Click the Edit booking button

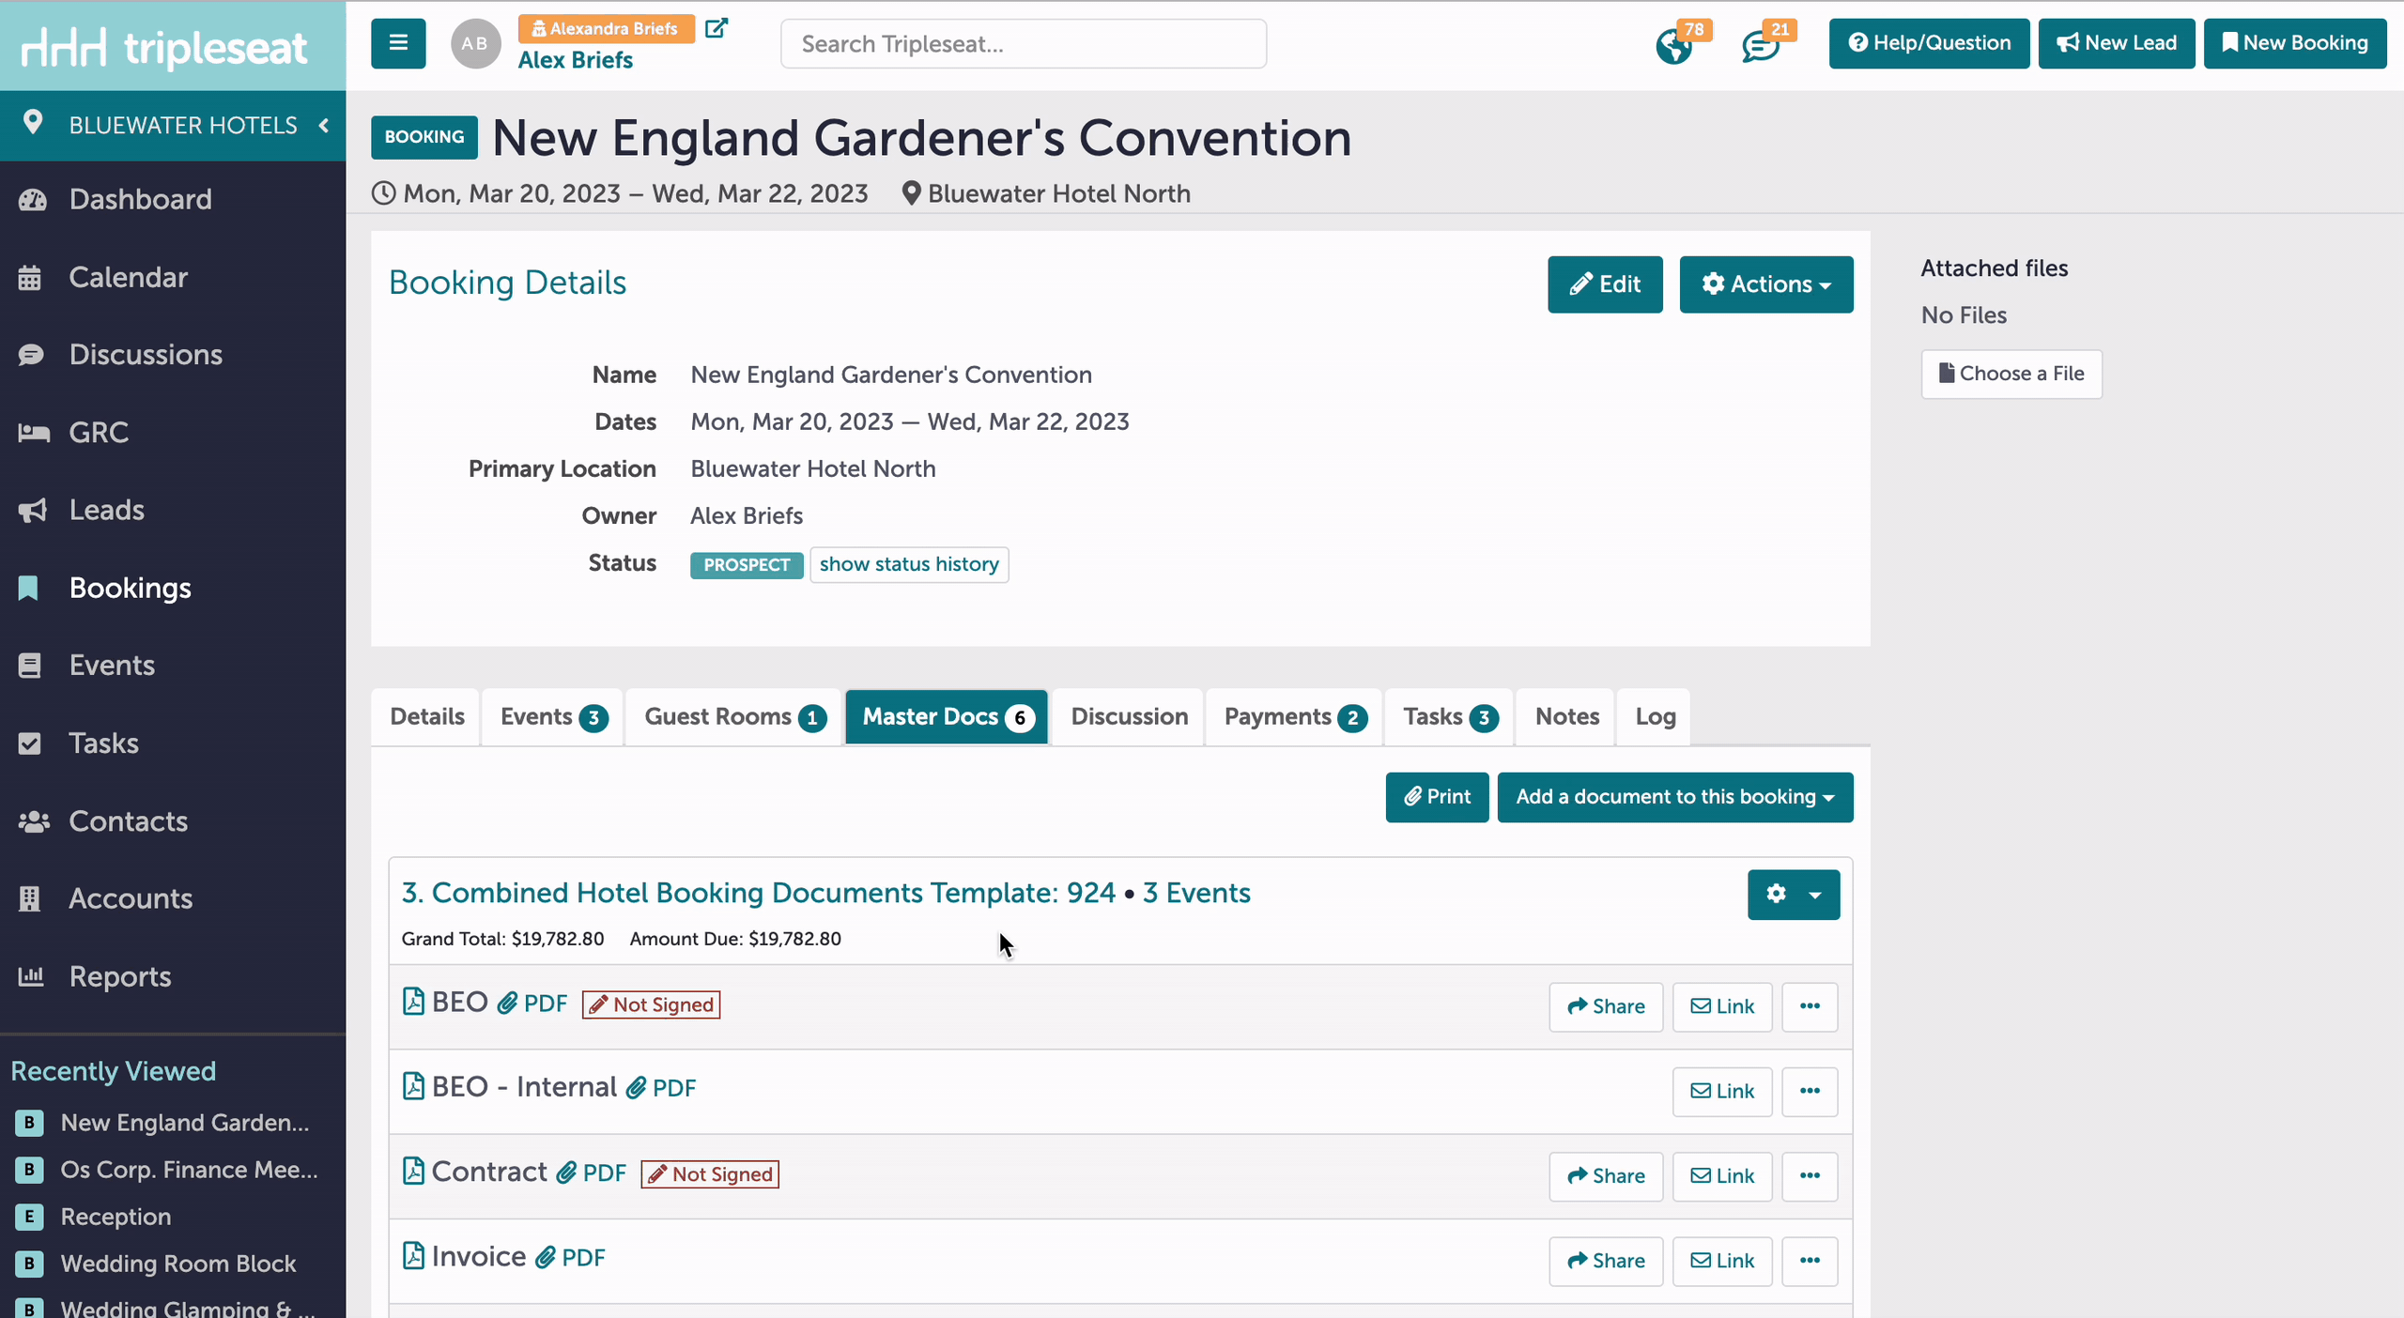coord(1605,284)
